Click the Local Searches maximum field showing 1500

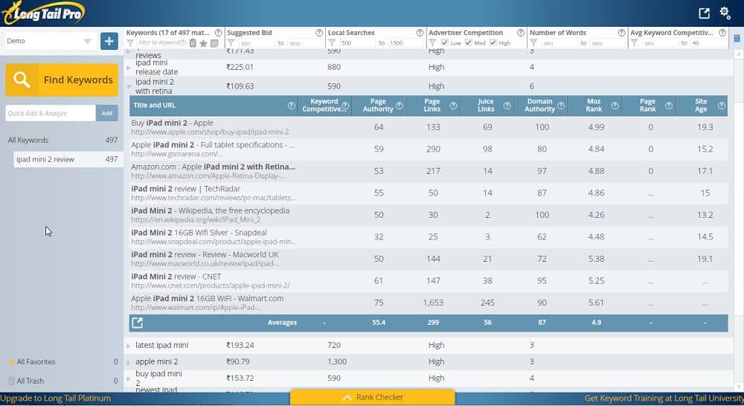(x=405, y=43)
